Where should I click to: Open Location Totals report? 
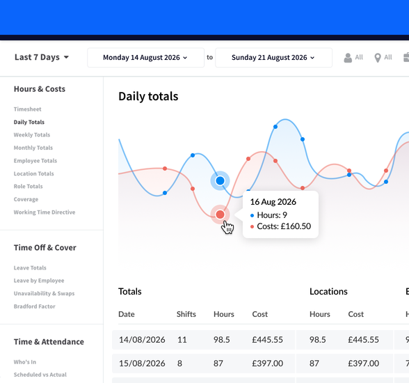[x=33, y=173]
